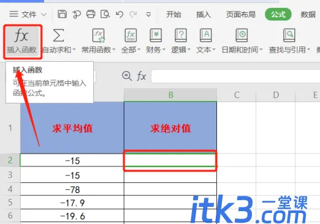Select column D header
The image size is (320, 224).
point(276,95)
